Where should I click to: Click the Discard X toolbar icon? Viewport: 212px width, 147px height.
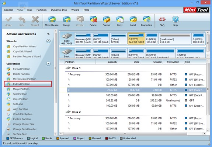[35, 20]
